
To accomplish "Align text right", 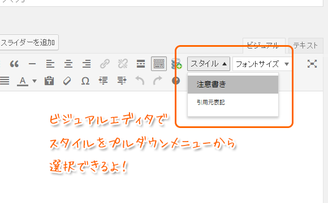I will pyautogui.click(x=87, y=64).
